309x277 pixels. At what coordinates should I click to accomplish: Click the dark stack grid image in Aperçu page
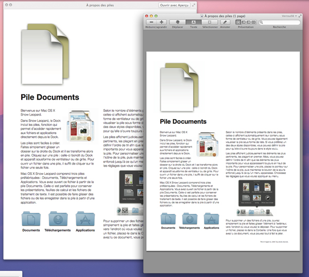coord(256,193)
